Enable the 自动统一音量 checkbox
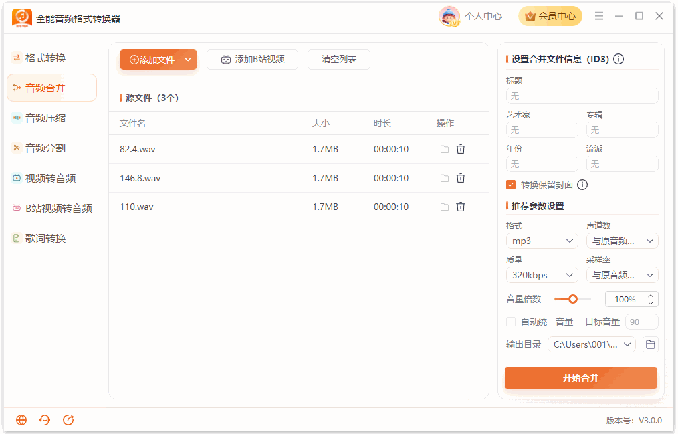The height and width of the screenshot is (434, 678). click(x=511, y=322)
